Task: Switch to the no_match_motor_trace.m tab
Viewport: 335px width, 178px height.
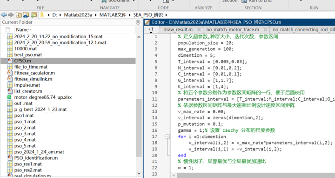Action: coord(233,29)
